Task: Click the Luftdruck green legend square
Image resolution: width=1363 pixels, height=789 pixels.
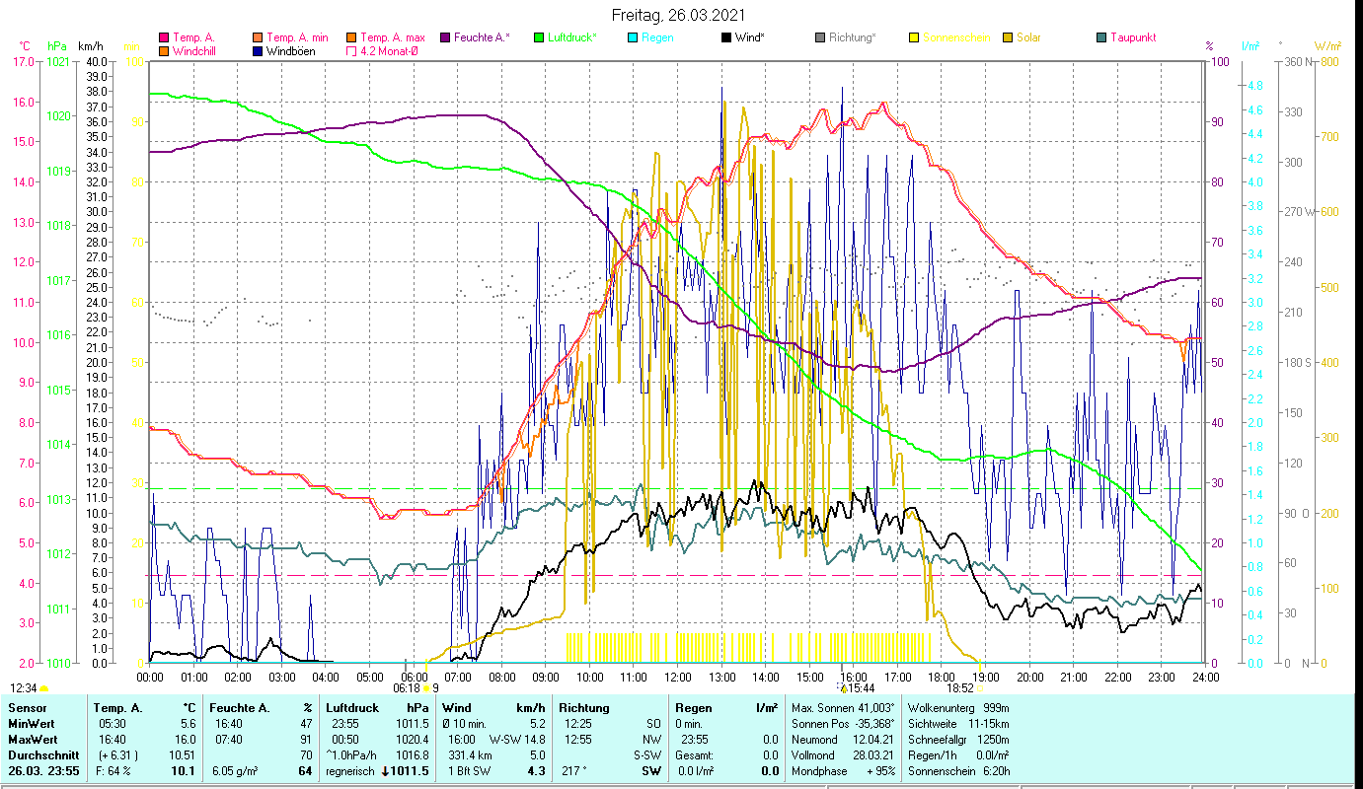Action: point(539,37)
